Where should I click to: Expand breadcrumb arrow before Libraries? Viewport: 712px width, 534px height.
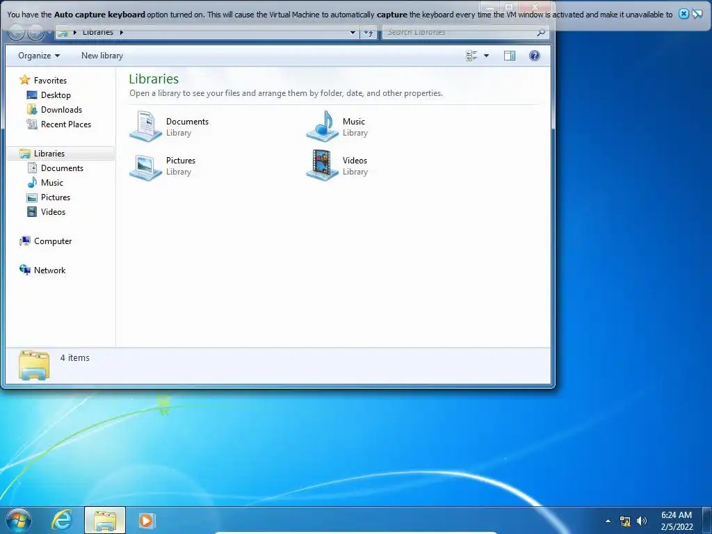pyautogui.click(x=75, y=32)
